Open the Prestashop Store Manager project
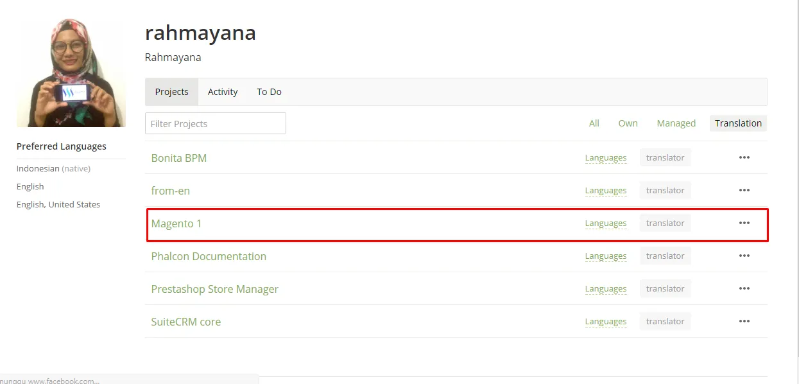The image size is (799, 384). (x=215, y=289)
